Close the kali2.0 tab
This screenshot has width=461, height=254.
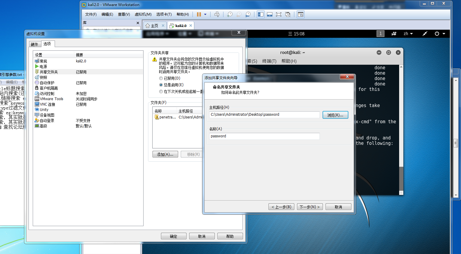pos(191,25)
